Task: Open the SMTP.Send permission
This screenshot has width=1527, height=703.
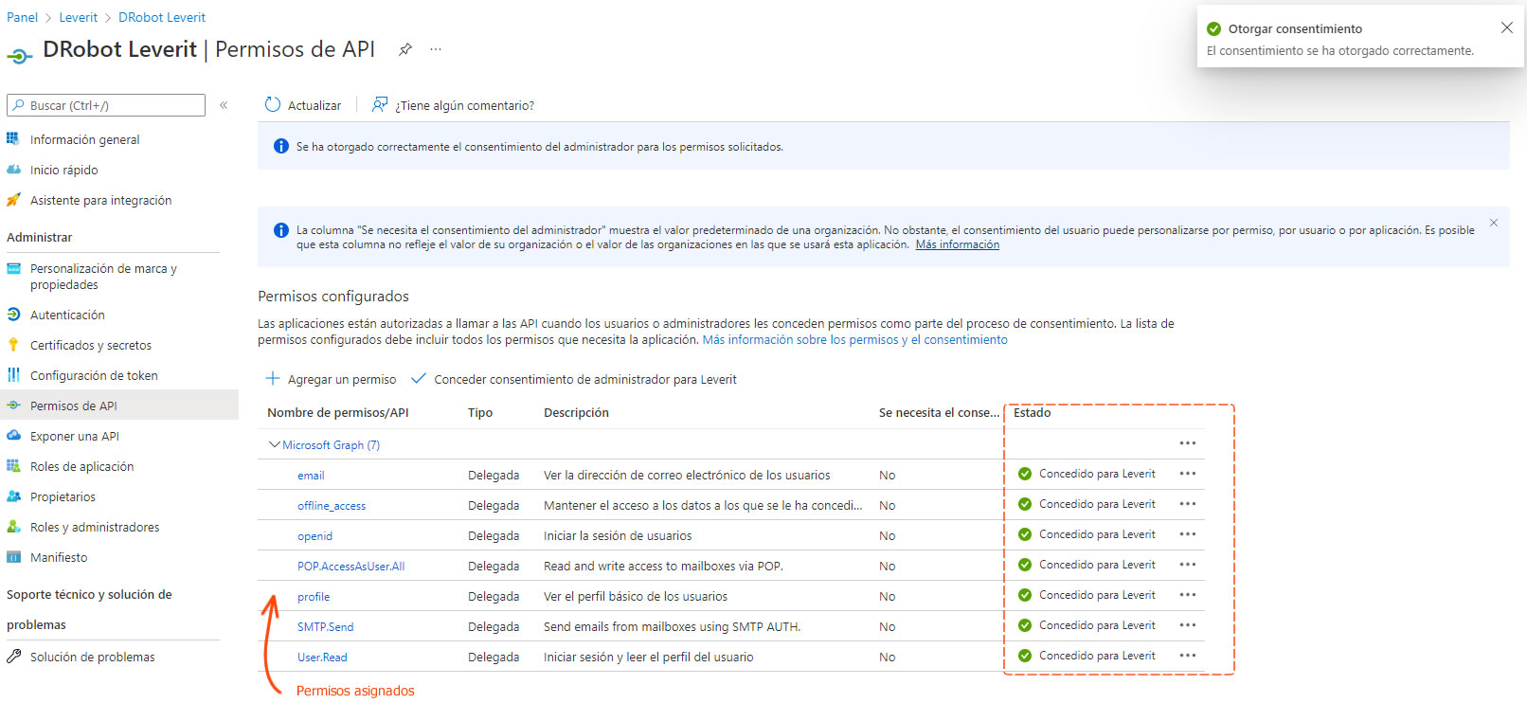Action: [325, 627]
